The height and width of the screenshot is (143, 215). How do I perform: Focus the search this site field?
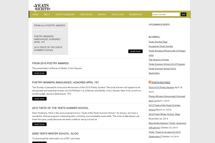(x=166, y=14)
